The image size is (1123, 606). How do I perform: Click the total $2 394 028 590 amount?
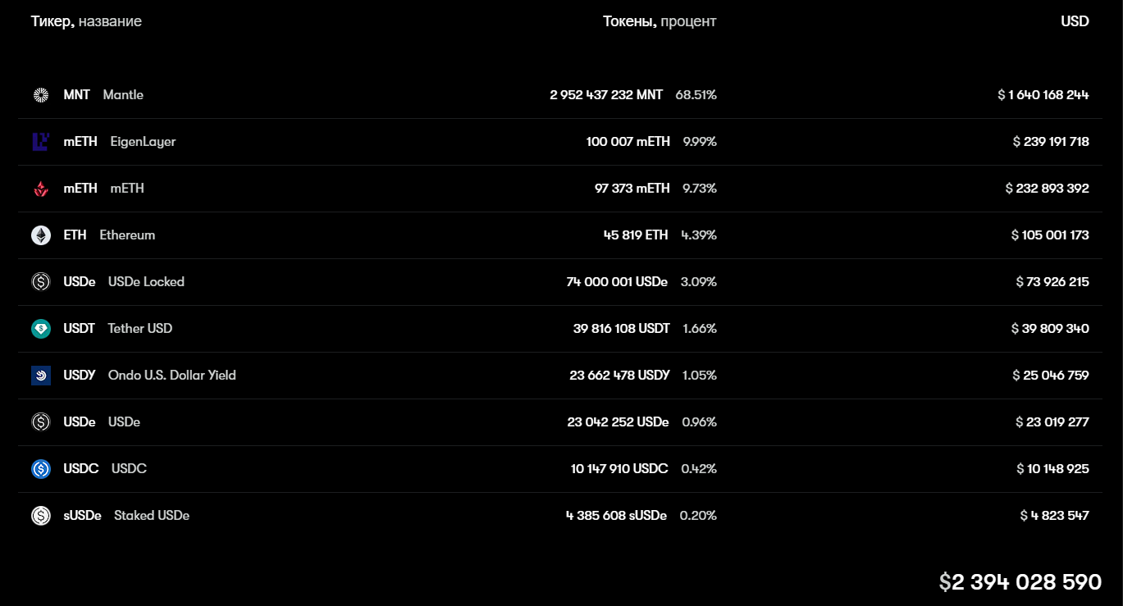[1020, 582]
